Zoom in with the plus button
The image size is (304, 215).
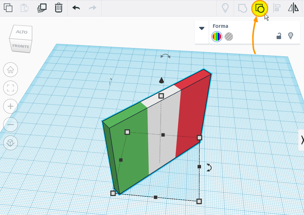(11, 106)
